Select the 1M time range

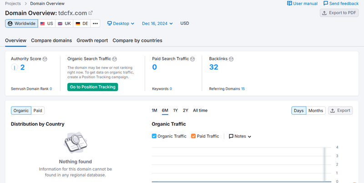154,110
